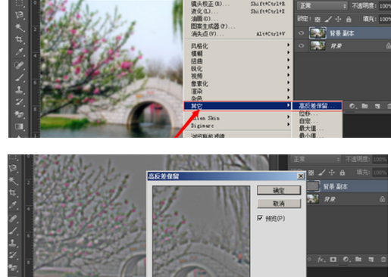Click the adjustment layer icon in the High Pass dialog screenshot
391x277 pixels.
(346, 259)
